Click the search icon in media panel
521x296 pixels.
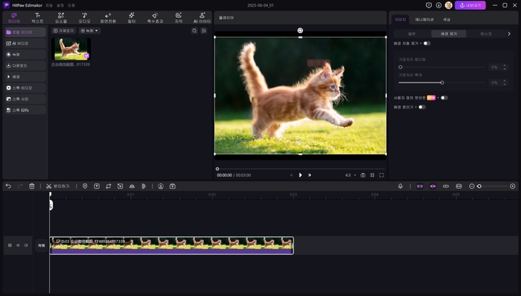pos(194,31)
